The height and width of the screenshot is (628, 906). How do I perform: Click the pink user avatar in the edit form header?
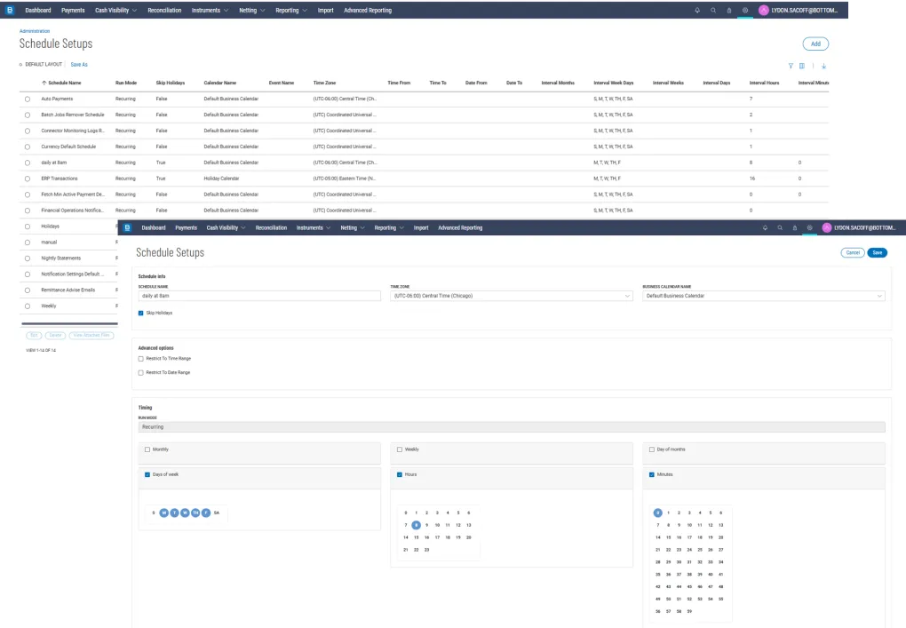(826, 227)
